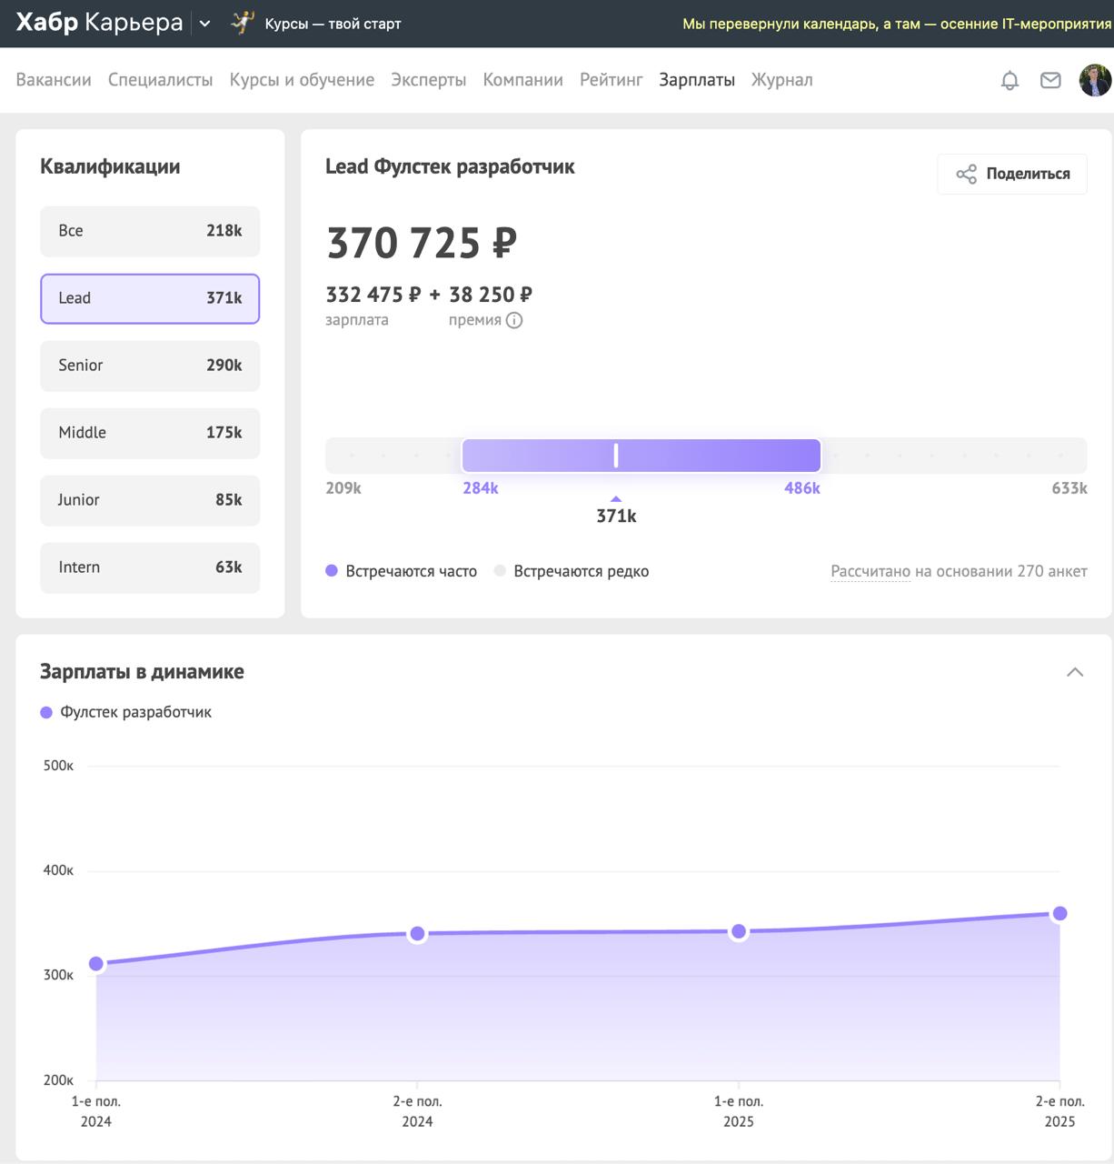This screenshot has height=1164, width=1114.
Task: Click the Хабр Карьера logo
Action: pyautogui.click(x=99, y=23)
